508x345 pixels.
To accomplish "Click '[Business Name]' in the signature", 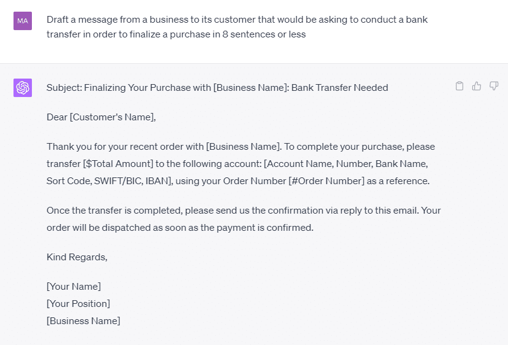I will point(83,321).
